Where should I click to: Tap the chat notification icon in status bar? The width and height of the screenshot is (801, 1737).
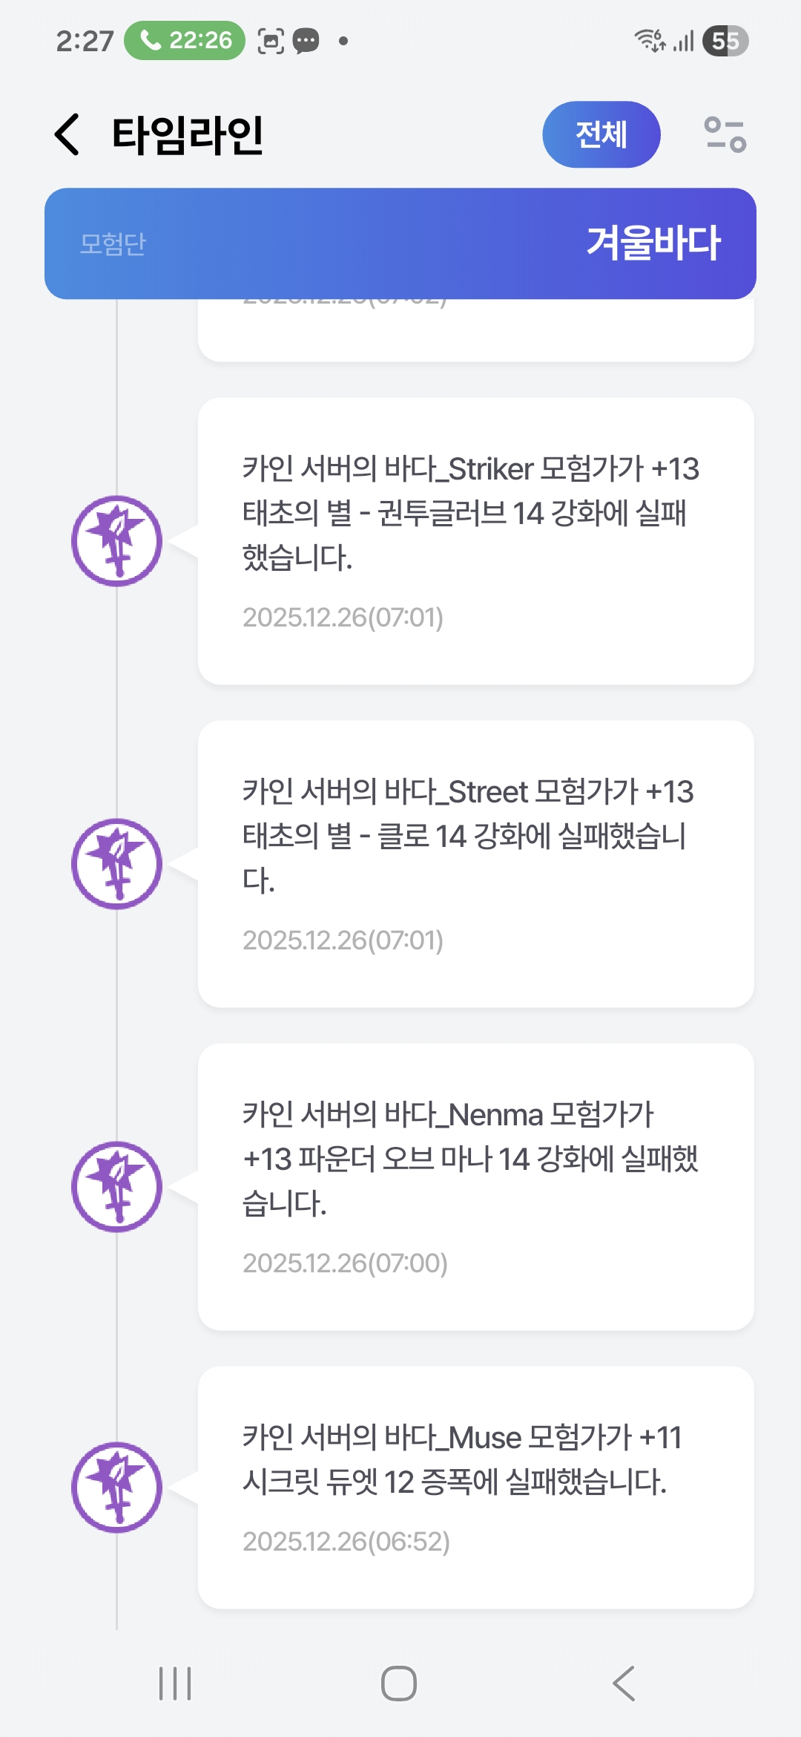click(x=306, y=41)
